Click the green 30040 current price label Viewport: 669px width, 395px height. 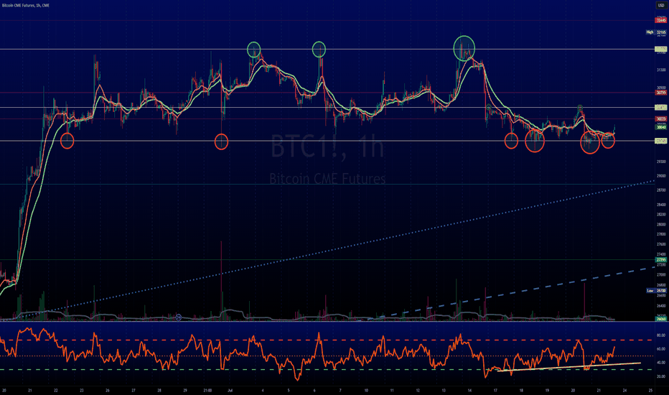661,127
